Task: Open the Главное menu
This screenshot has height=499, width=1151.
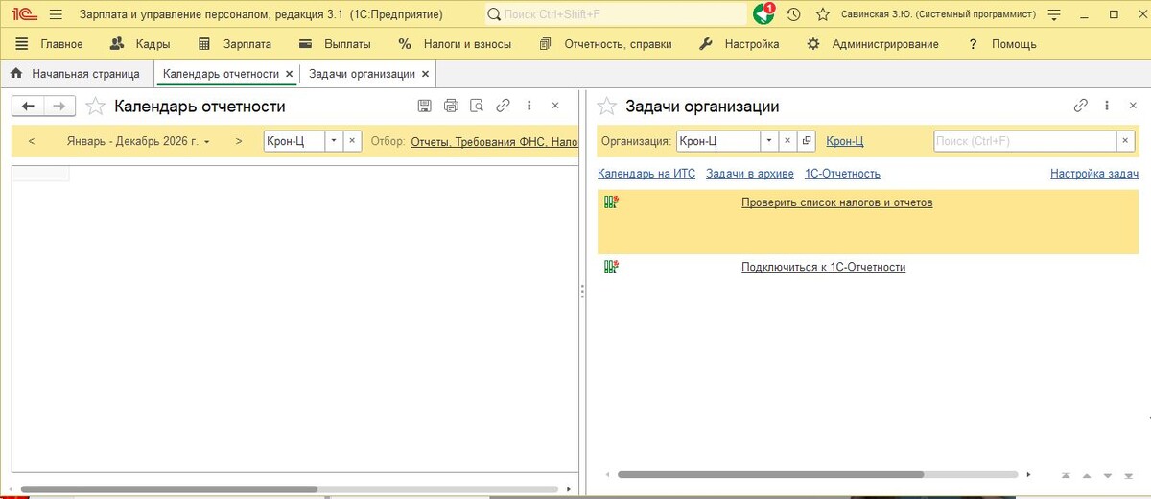Action: point(51,44)
